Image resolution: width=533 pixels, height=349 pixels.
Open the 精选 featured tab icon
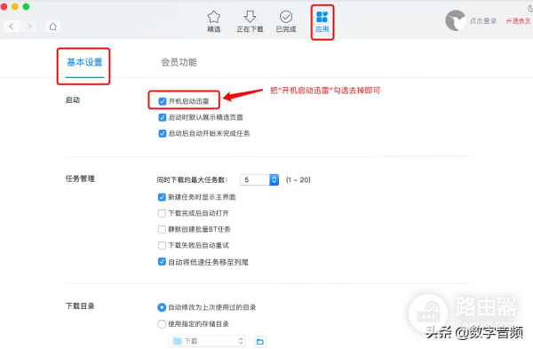[x=214, y=17]
